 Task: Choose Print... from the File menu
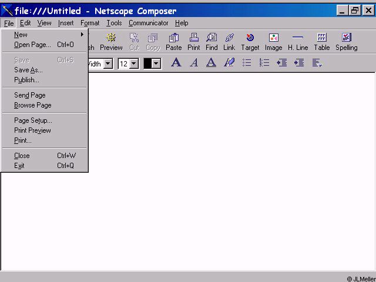tap(45, 140)
